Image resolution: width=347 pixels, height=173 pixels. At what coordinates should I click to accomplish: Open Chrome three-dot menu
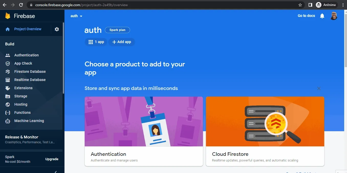click(343, 5)
